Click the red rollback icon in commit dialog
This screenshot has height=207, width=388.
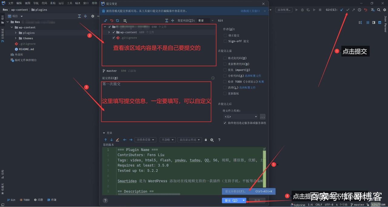(x=111, y=21)
